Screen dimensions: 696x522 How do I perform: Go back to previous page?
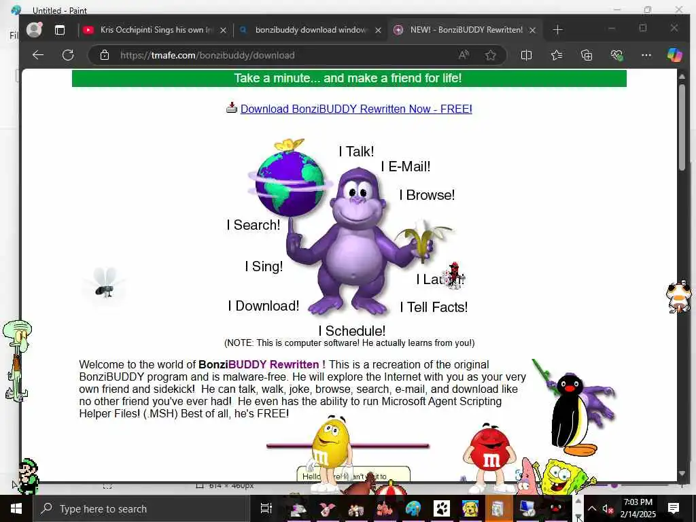click(38, 55)
